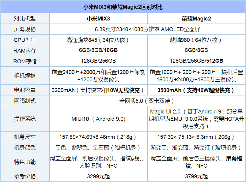Click the 6.39英寸2340×1080分辨率 AMOLED全面屏 cell
Image resolution: width=246 pixels, height=182 pixels.
(x=147, y=29)
